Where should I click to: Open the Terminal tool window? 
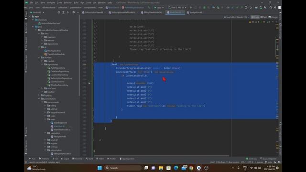pyautogui.click(x=77, y=159)
